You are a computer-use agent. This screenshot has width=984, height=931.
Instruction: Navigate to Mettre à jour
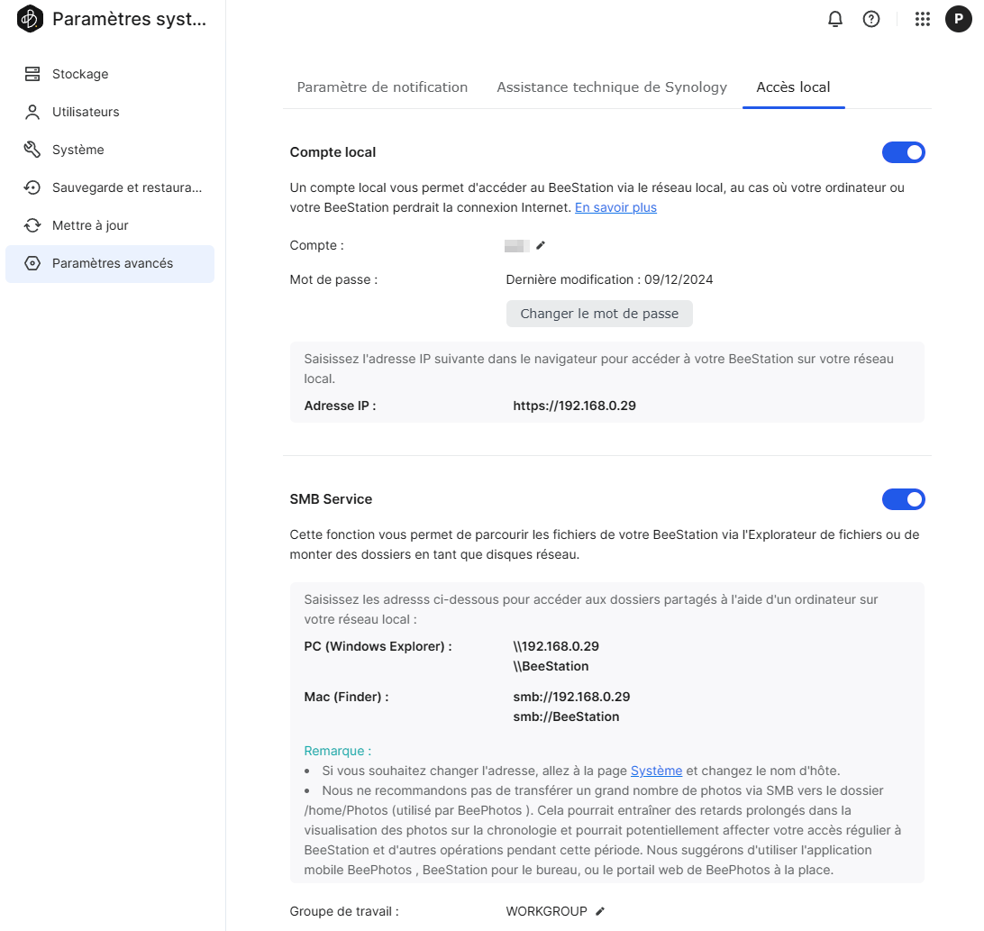(x=90, y=225)
